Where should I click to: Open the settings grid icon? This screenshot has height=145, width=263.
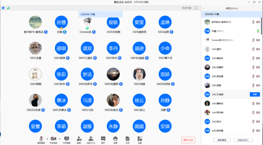coord(140,140)
